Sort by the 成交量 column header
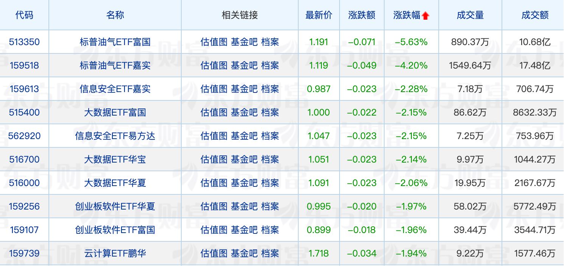The image size is (564, 266). pos(470,15)
